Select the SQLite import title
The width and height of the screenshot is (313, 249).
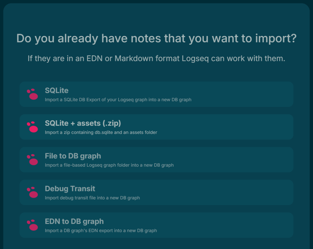57,91
